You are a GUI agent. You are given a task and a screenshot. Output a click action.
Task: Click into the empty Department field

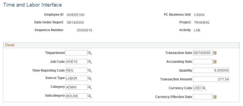[77, 53]
